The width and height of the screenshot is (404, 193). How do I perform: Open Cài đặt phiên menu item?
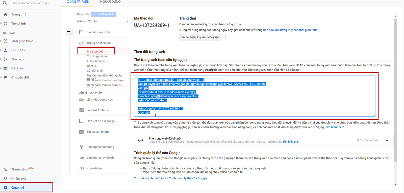pos(96,71)
